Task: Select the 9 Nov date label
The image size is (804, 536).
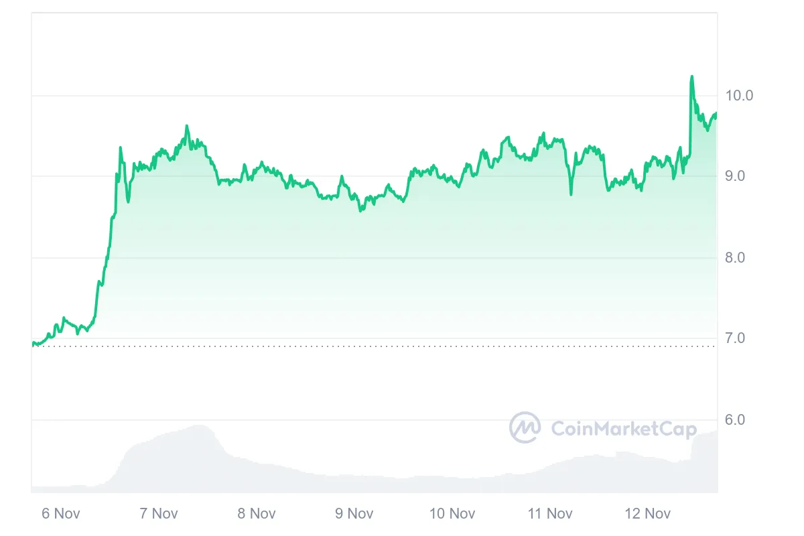Action: coord(354,514)
